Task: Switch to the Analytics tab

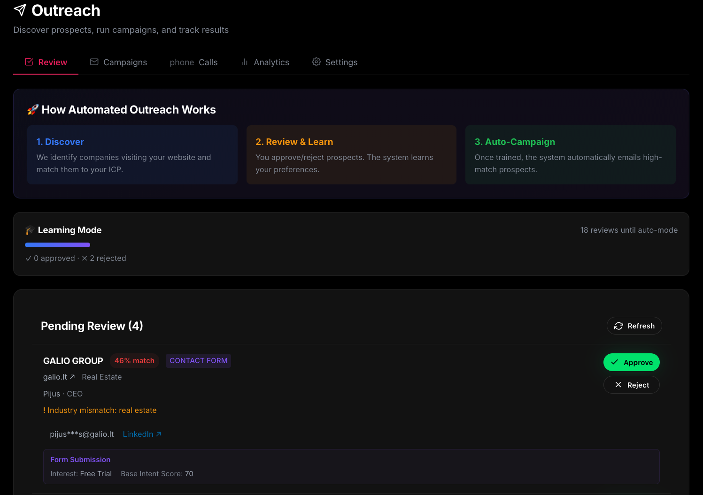Action: point(271,62)
